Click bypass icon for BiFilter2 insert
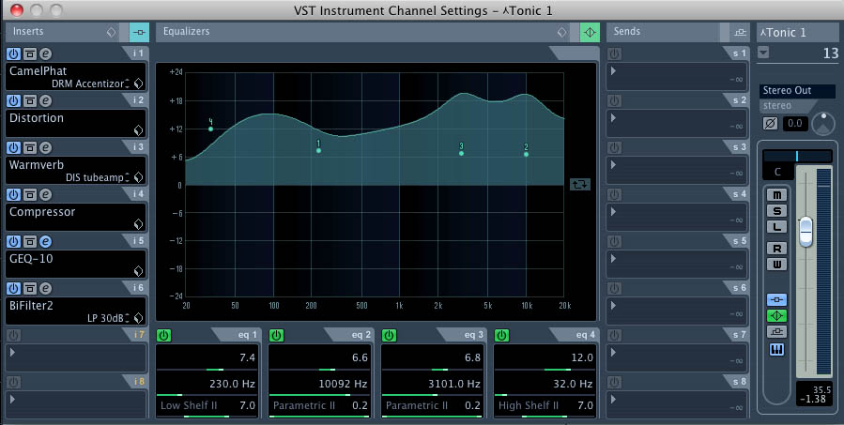The width and height of the screenshot is (844, 425). [30, 288]
